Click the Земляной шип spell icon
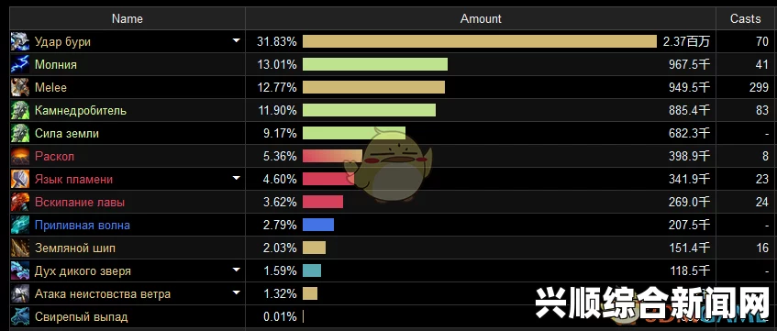777x331 pixels. coord(20,248)
